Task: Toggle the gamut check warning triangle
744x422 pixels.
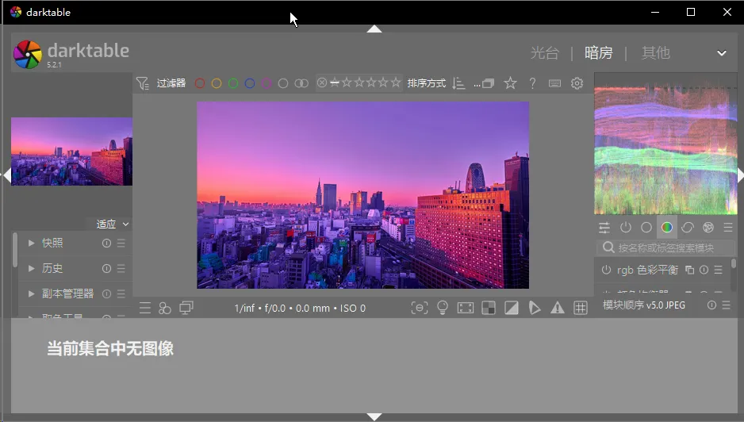Action: [x=558, y=308]
